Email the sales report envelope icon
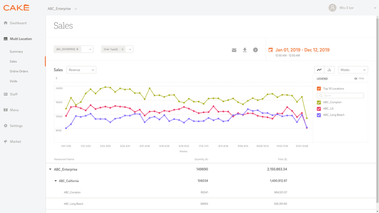 point(234,50)
